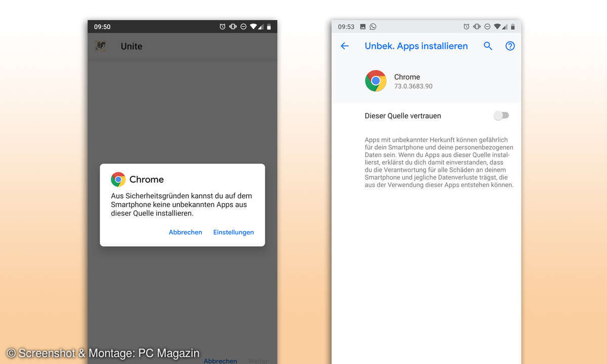Tap the Chrome name on the settings screen

[407, 77]
